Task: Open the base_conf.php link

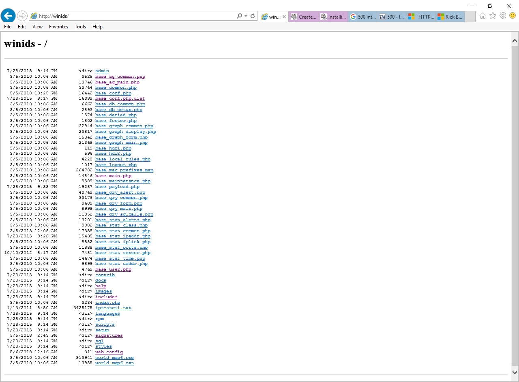Action: pos(113,93)
